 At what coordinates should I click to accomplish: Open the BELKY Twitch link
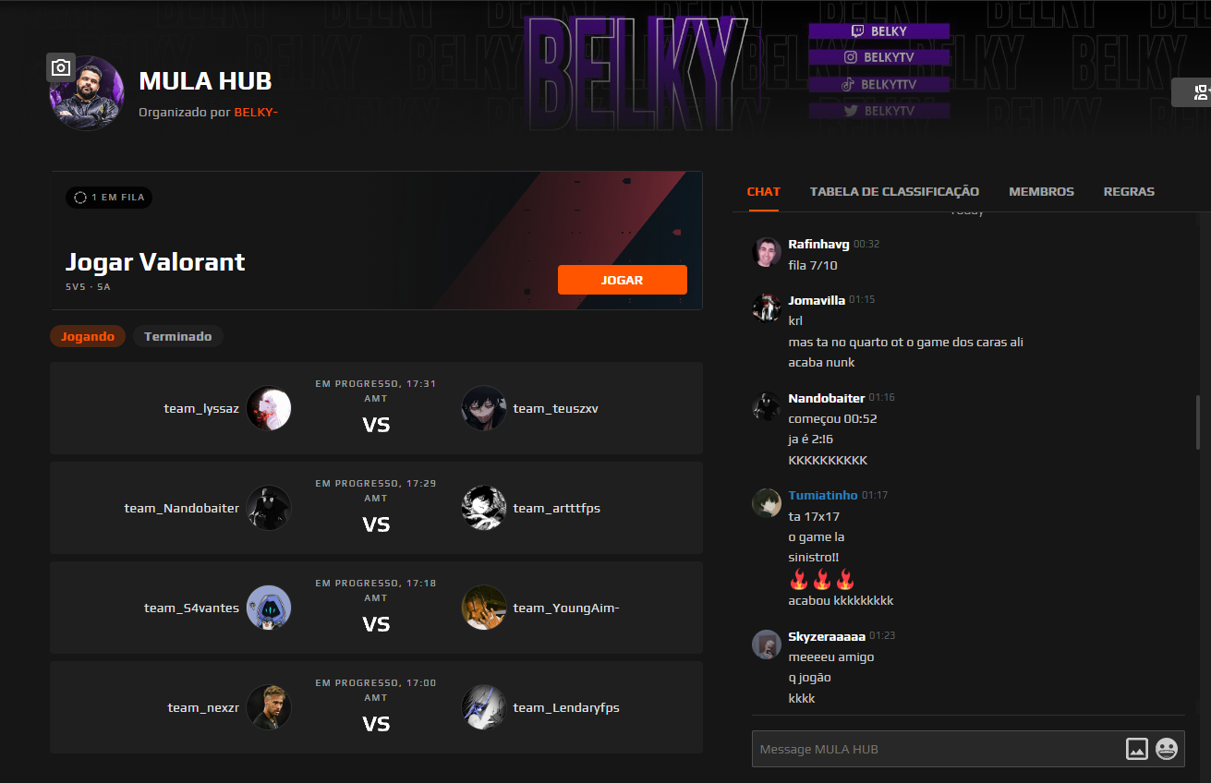tap(879, 31)
